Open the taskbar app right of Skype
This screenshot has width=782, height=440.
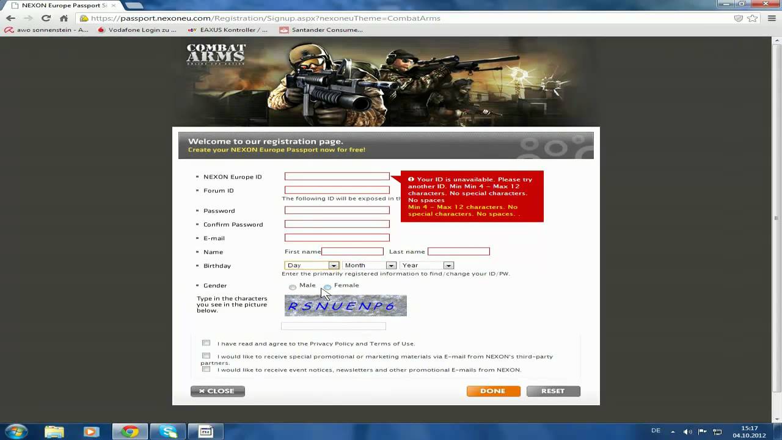click(x=205, y=431)
